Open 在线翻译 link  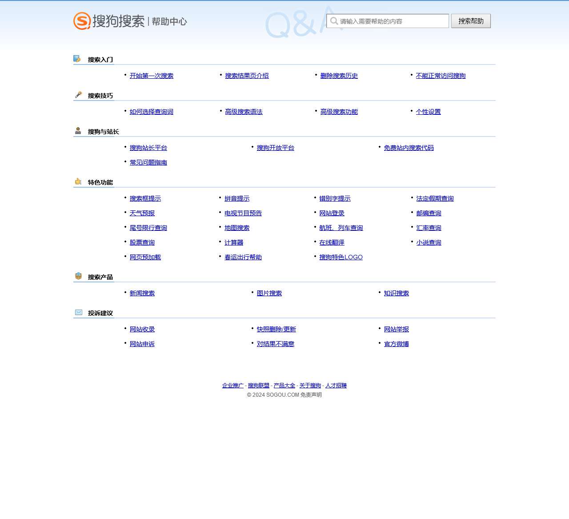point(332,242)
